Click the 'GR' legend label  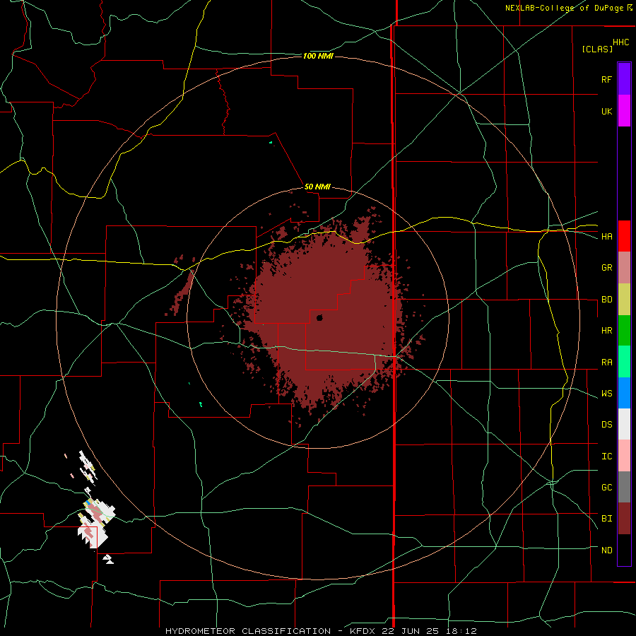(606, 268)
